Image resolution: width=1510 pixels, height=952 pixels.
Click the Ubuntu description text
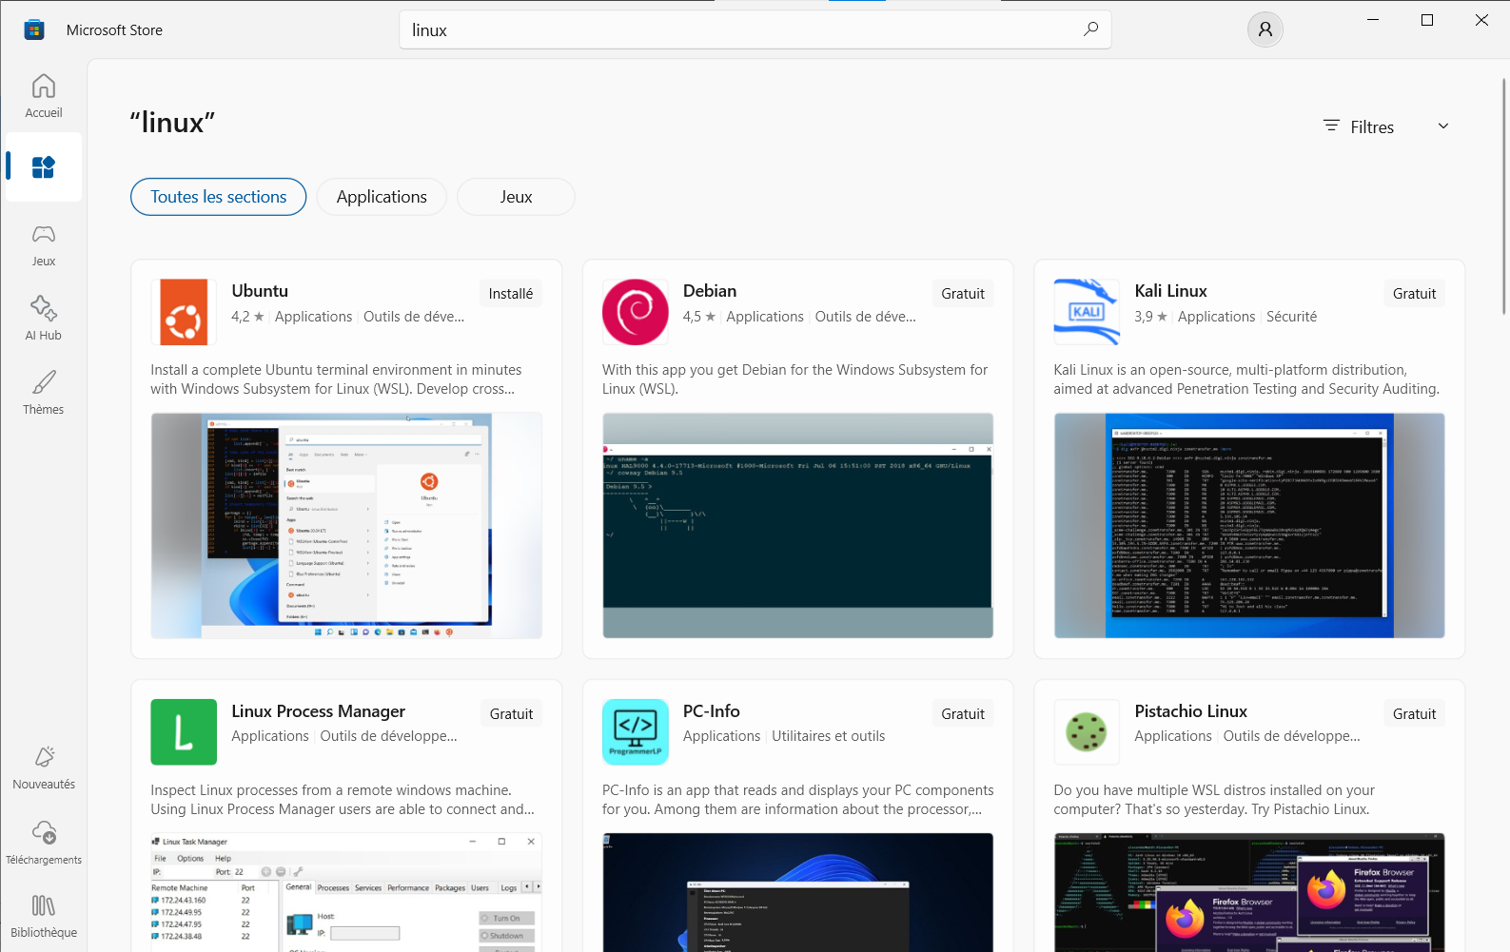point(336,379)
